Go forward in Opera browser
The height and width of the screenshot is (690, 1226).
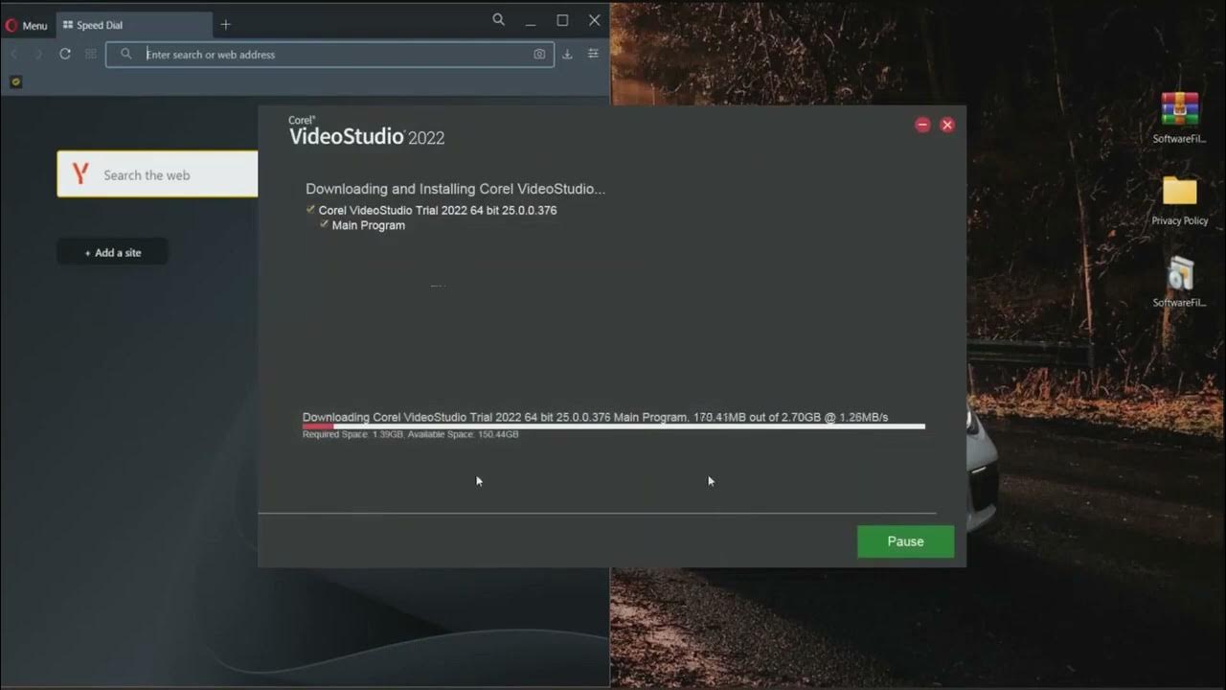tap(39, 54)
